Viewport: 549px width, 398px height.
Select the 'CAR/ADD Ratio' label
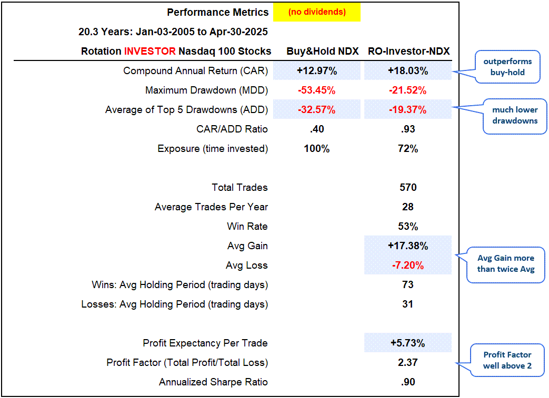232,129
